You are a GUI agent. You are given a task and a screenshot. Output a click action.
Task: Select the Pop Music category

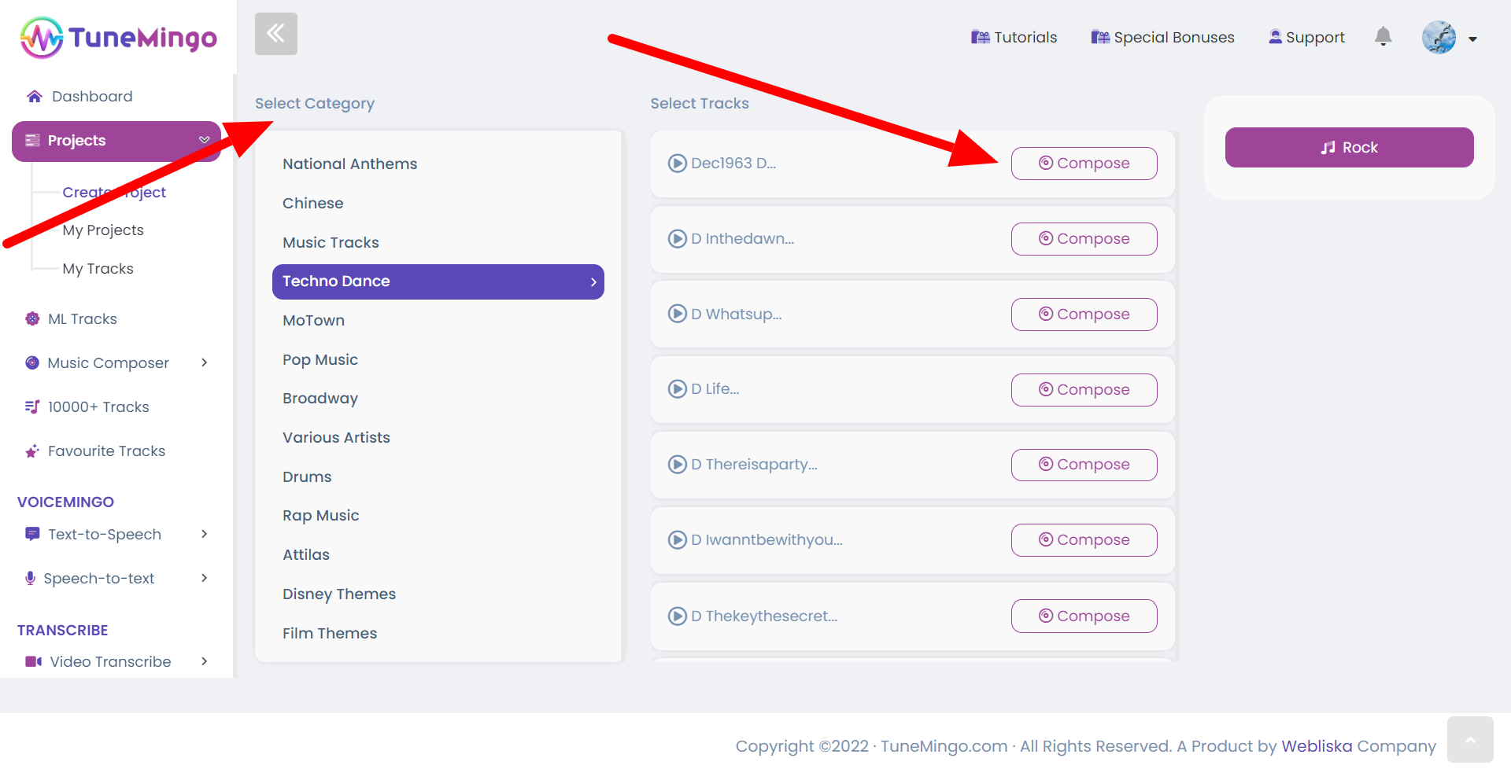click(320, 359)
